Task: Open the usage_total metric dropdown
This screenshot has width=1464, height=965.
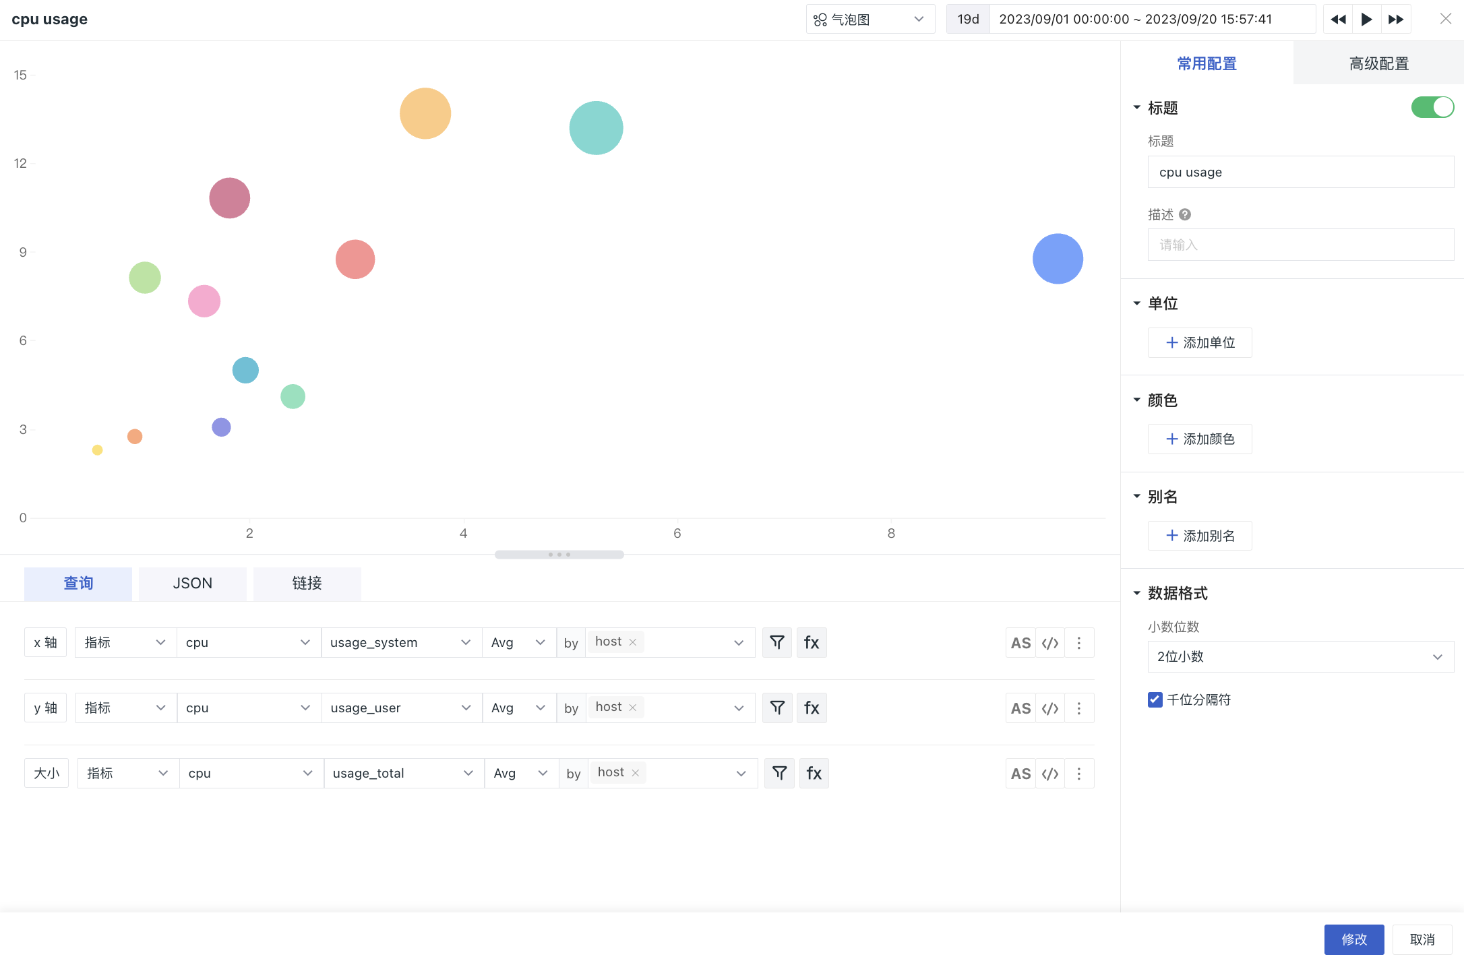Action: (x=403, y=773)
